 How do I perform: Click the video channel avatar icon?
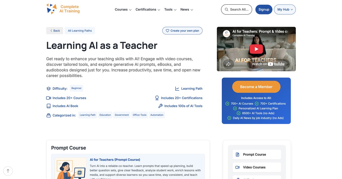(227, 33)
